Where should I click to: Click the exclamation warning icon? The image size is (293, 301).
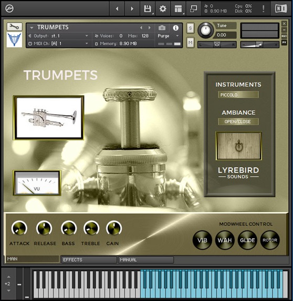tap(263, 8)
